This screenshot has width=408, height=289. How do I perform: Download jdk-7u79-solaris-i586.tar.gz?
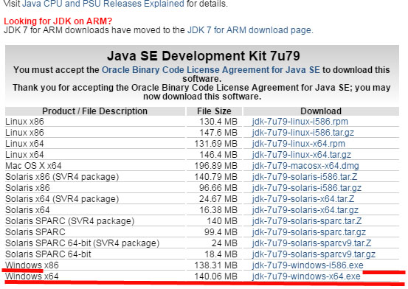click(x=306, y=188)
